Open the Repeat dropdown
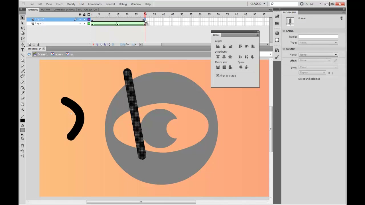This screenshot has width=365, height=205. click(313, 73)
